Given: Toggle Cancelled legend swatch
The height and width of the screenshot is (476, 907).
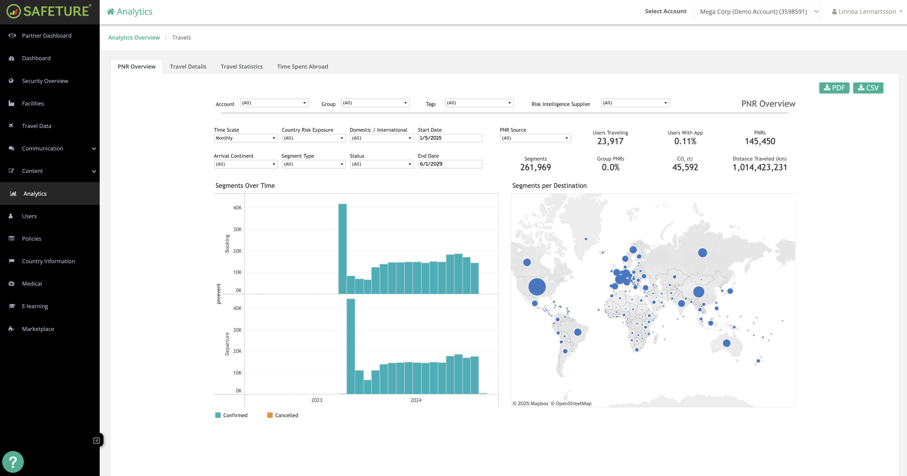Looking at the screenshot, I should point(270,415).
